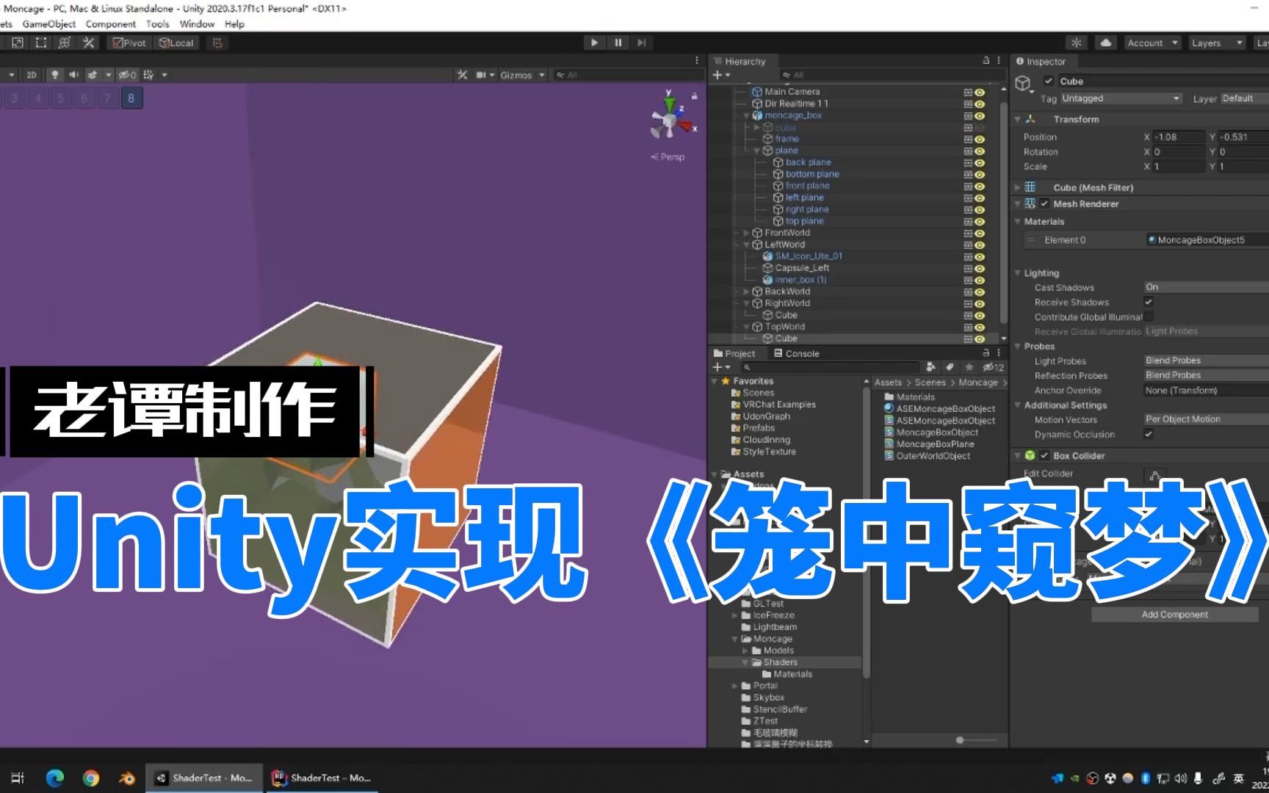Screen dimensions: 1269x793
Task: Toggle Local handle rotation button
Action: coord(176,43)
